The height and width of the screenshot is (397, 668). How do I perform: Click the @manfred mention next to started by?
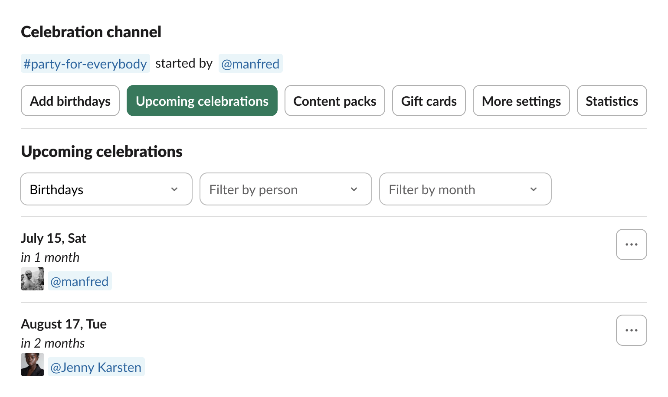[x=251, y=63]
